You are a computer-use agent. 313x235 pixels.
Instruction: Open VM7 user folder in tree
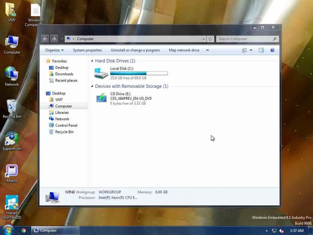point(59,99)
